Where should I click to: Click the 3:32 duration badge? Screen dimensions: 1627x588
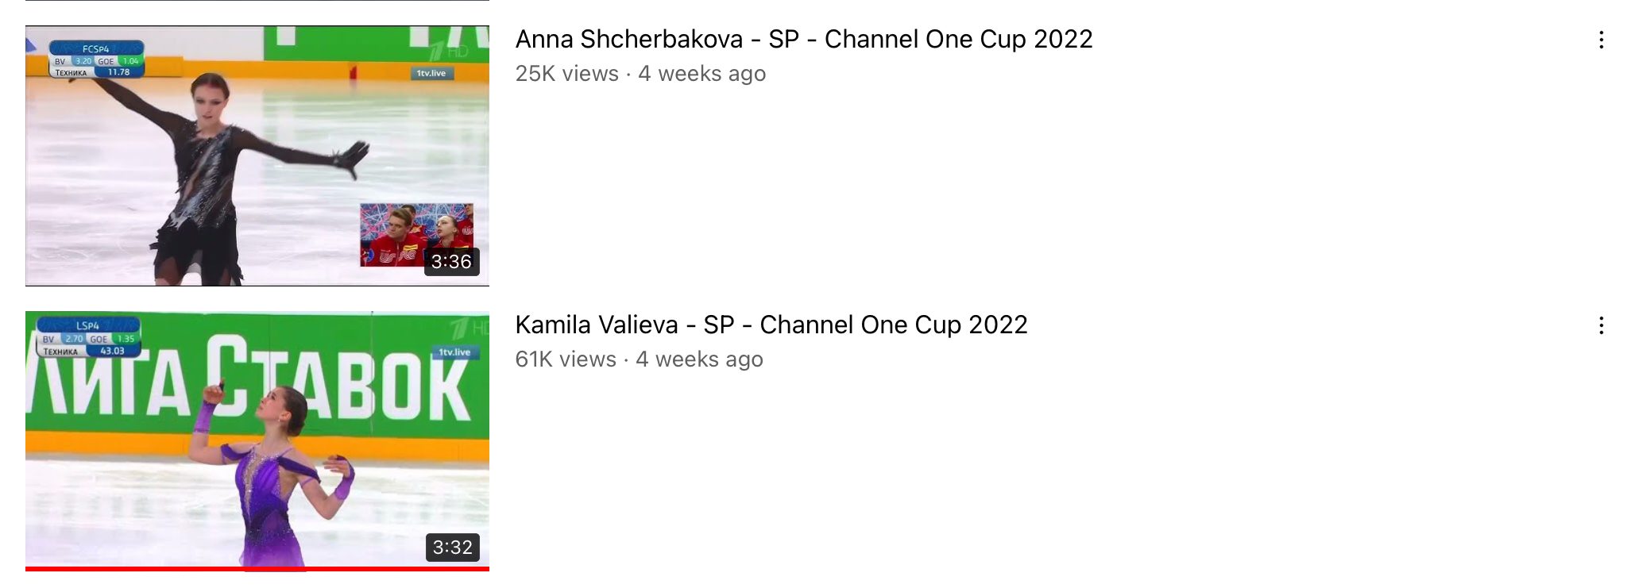tap(452, 547)
